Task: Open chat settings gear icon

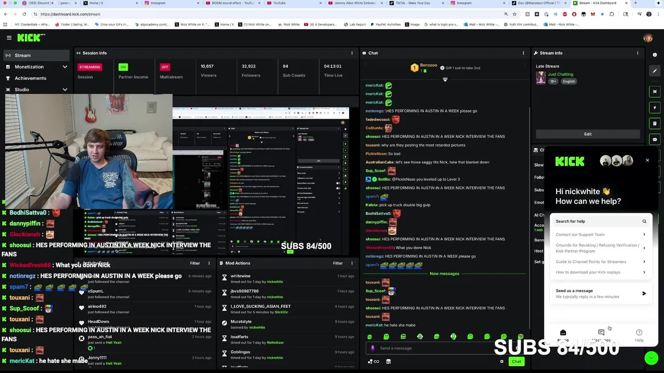Action: coord(502,362)
